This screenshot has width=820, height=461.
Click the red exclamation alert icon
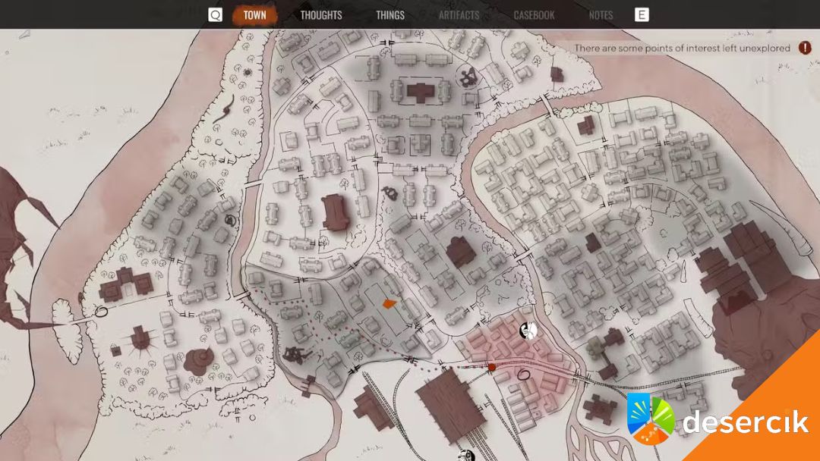[805, 48]
